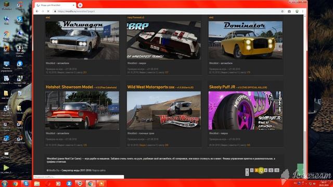Open the Wild West Motorsports thumbnail
Screen dimensions: 333x187
tap(164, 111)
